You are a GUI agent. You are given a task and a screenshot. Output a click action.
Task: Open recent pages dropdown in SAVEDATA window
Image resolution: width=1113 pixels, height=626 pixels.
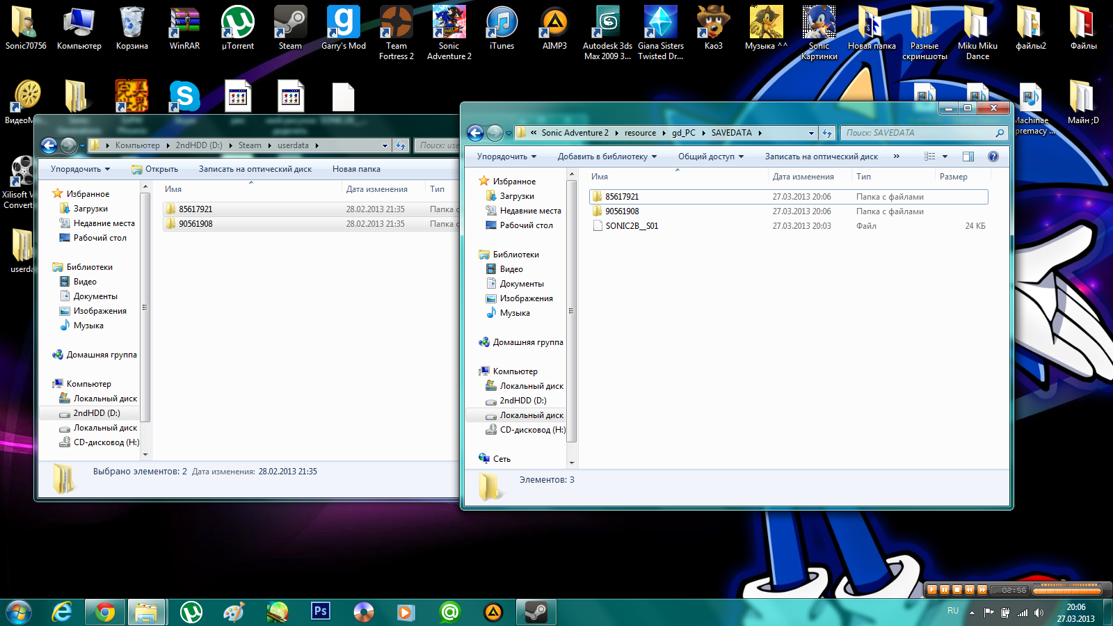(x=509, y=133)
